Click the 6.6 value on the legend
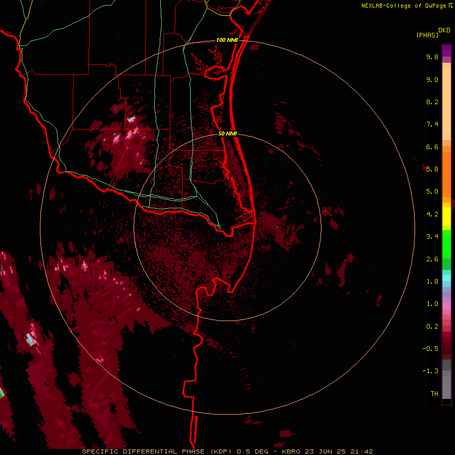 (432, 147)
